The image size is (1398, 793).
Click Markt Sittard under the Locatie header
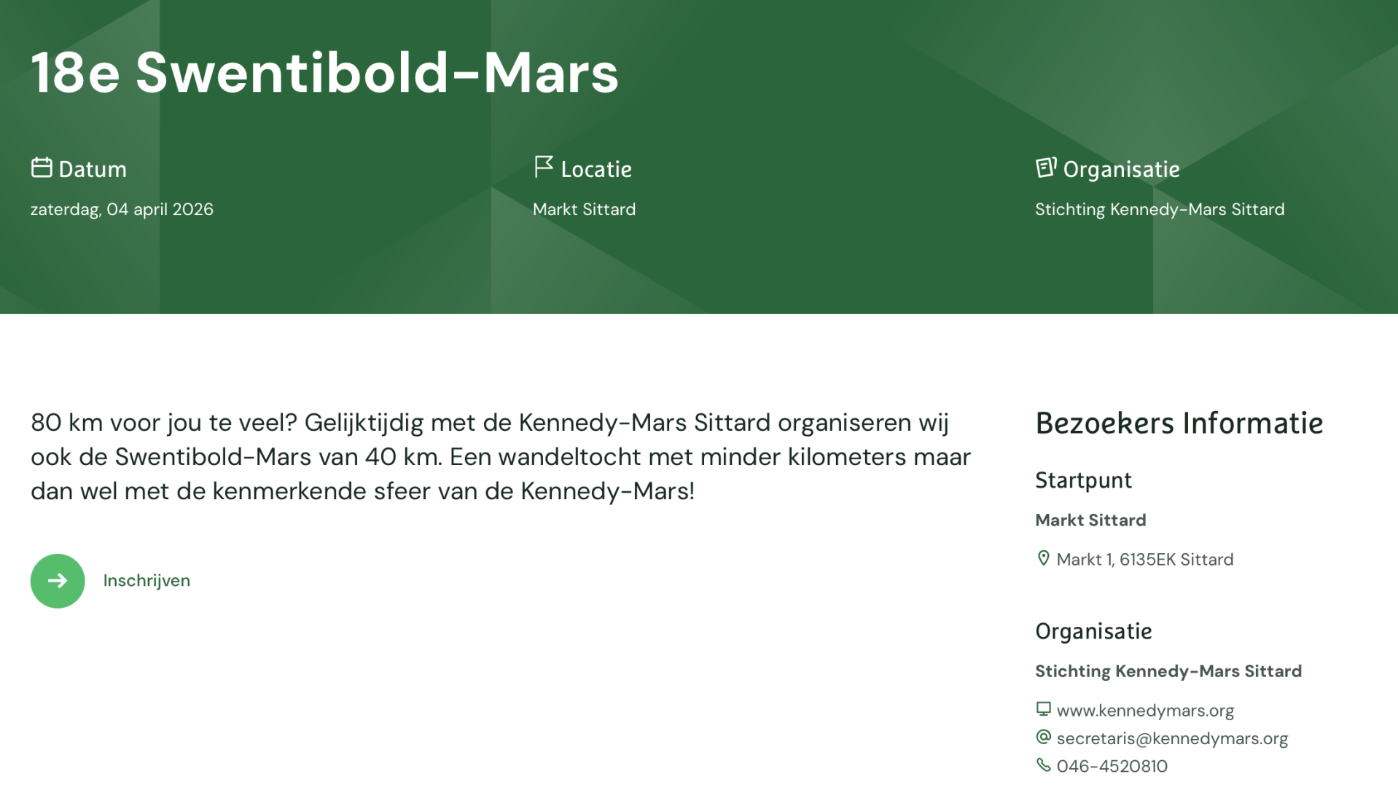[x=584, y=210]
